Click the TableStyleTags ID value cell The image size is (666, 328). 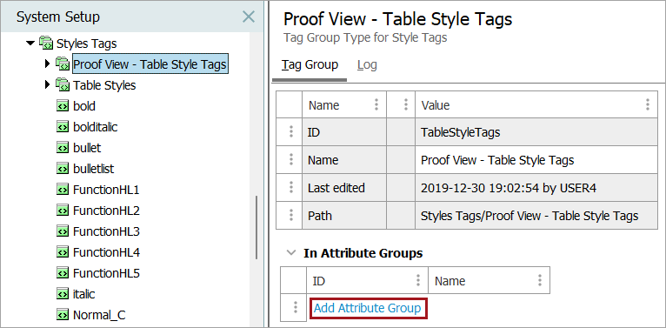[x=536, y=132]
